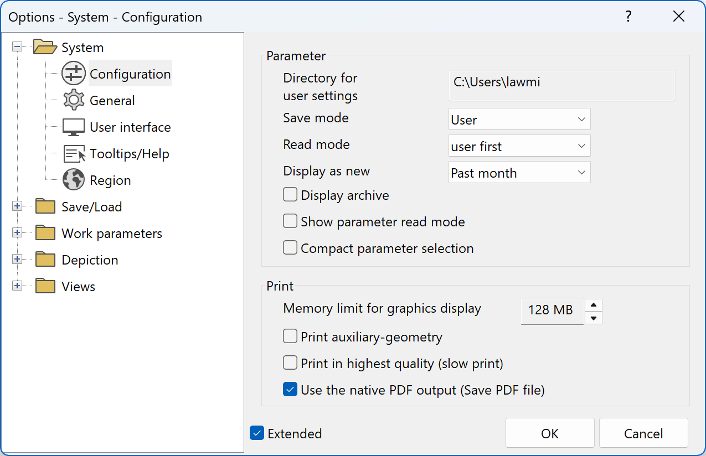Click the General settings gear icon

[73, 100]
